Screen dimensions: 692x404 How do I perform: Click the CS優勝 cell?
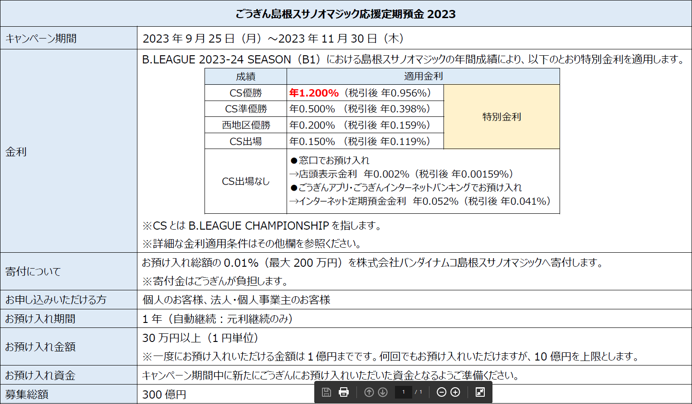tap(246, 93)
